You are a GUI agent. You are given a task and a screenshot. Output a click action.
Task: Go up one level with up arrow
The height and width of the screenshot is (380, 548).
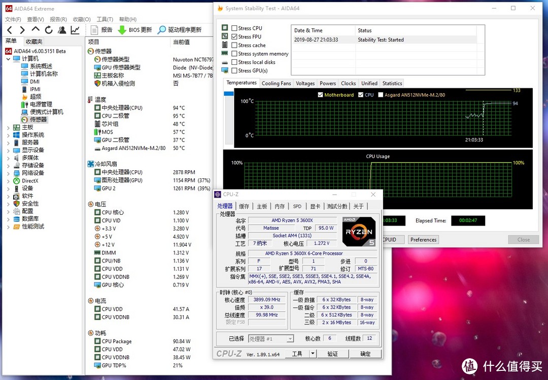[36, 29]
